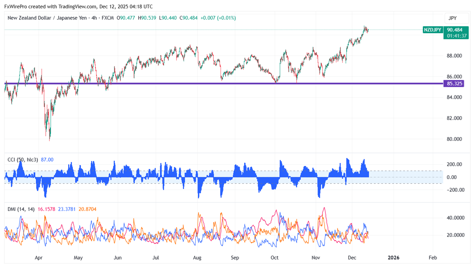The image size is (471, 265).
Task: Click the candle countdown timer 01:41:37
Action: tap(456, 36)
